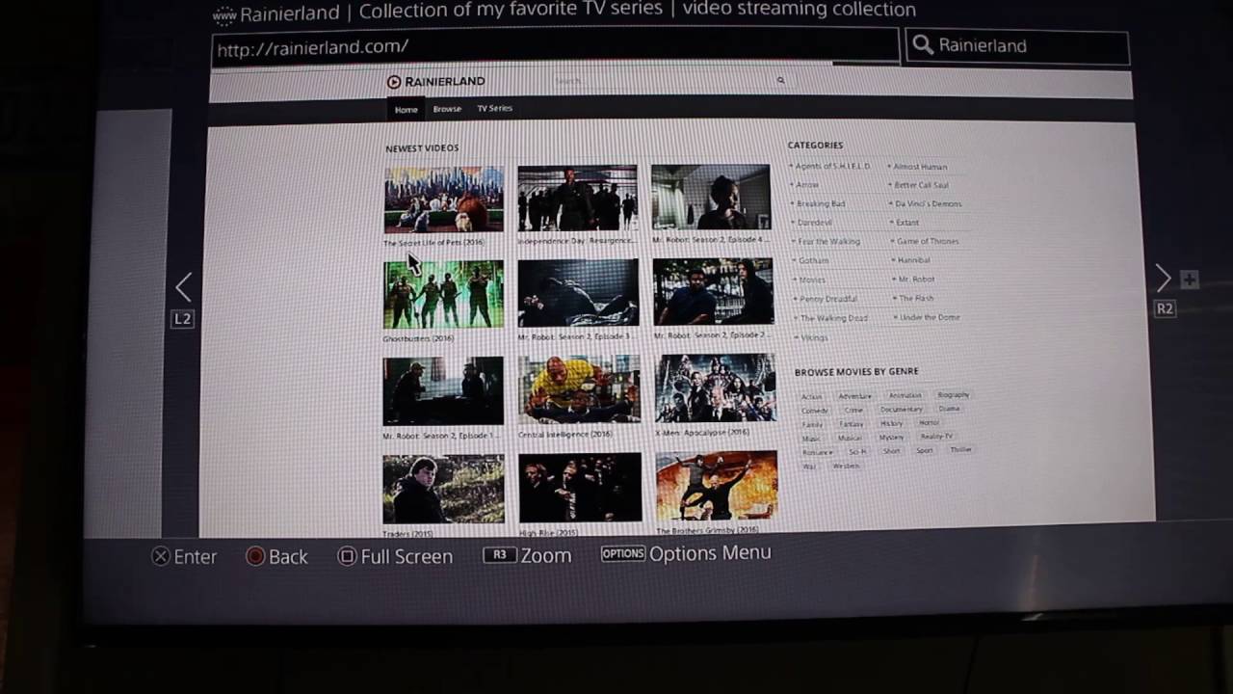Select the Action genre tag
This screenshot has width=1233, height=694.
(x=812, y=397)
